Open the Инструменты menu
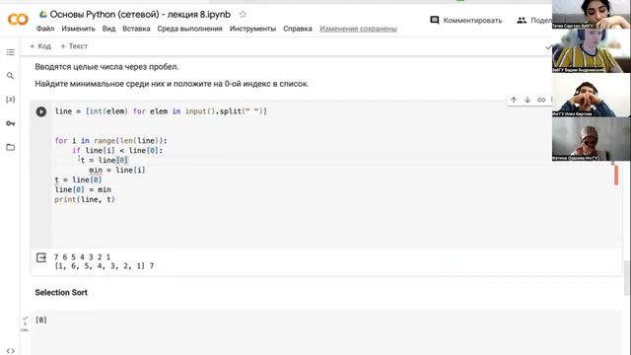Viewport: 631px width, 355px height. (252, 29)
